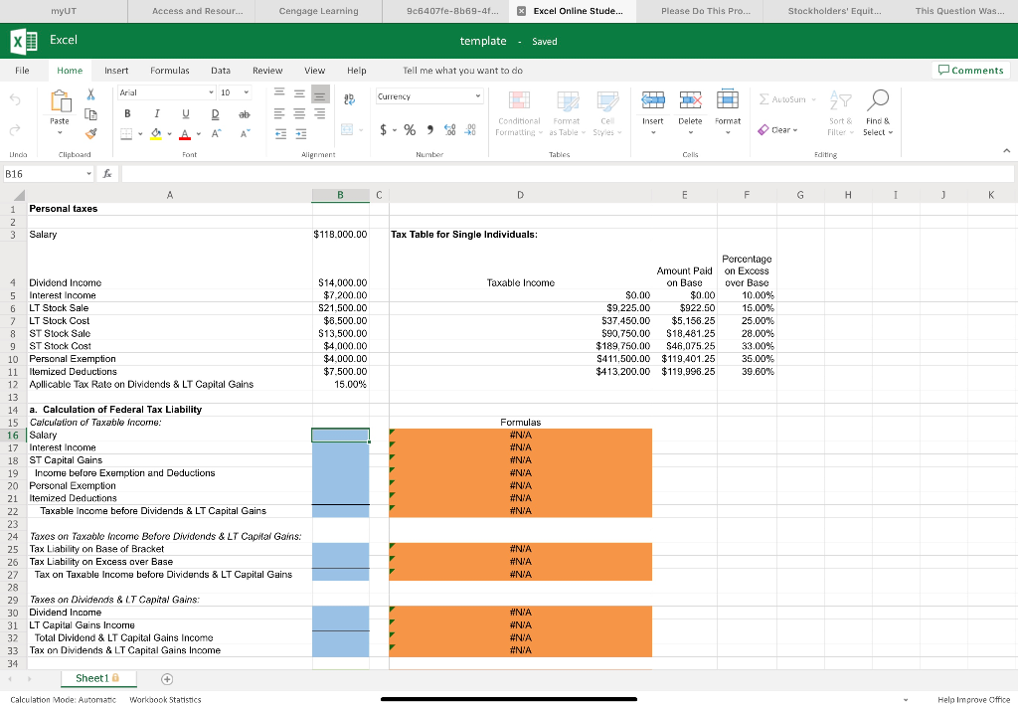The image size is (1018, 707).
Task: Click the Insert cells icon
Action: click(x=652, y=99)
